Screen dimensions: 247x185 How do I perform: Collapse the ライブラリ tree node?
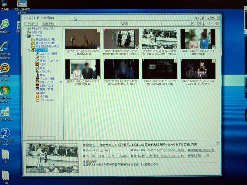click(25, 36)
